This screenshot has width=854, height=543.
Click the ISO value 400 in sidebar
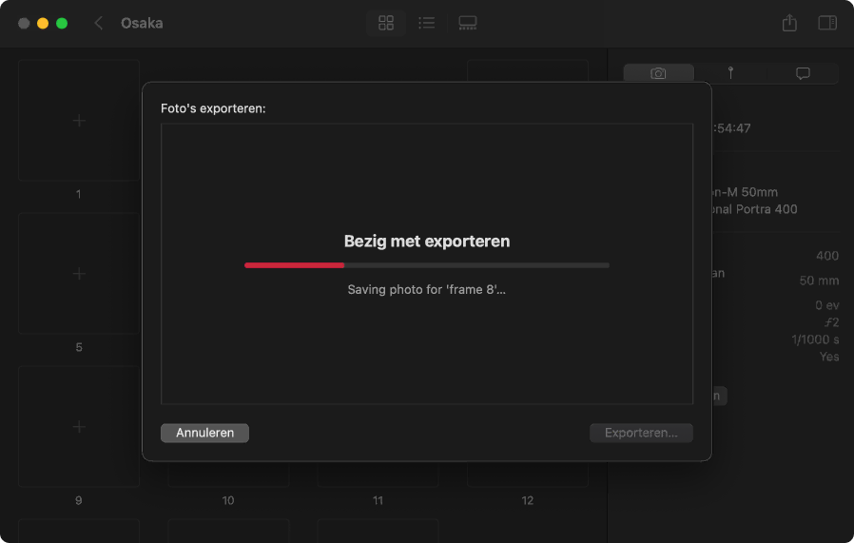click(827, 256)
